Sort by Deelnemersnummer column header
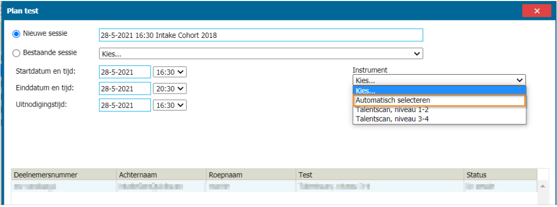557x207 pixels. (63, 175)
